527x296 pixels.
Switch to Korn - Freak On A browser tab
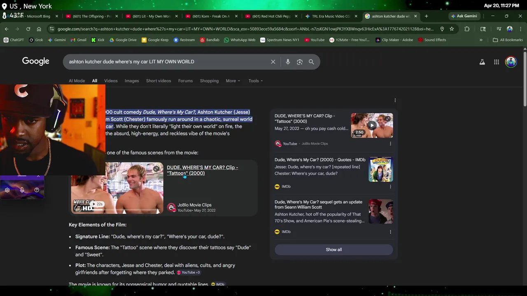(x=211, y=16)
